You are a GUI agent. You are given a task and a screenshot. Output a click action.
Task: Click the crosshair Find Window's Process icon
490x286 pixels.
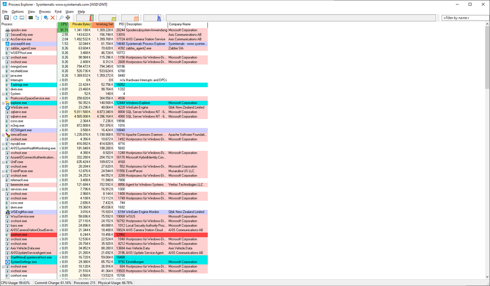[68, 18]
